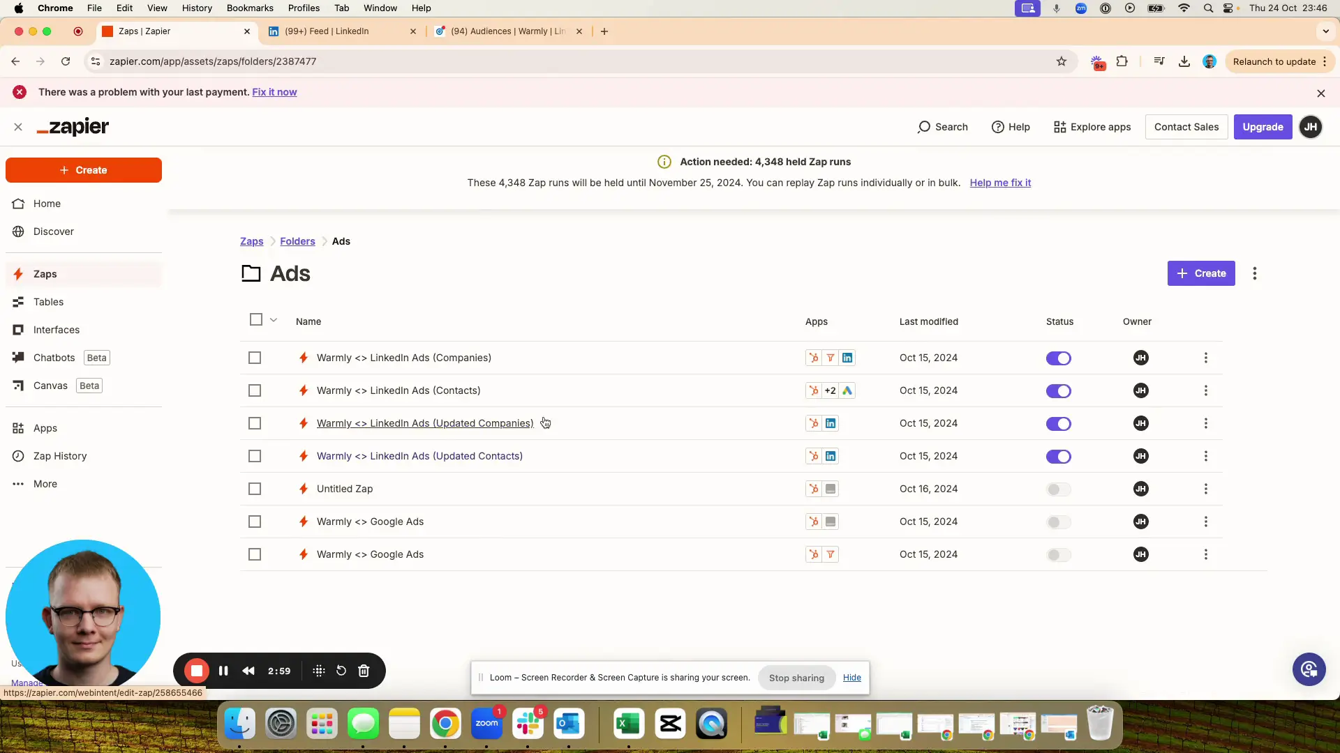Open Excel from the dock

pos(628,724)
